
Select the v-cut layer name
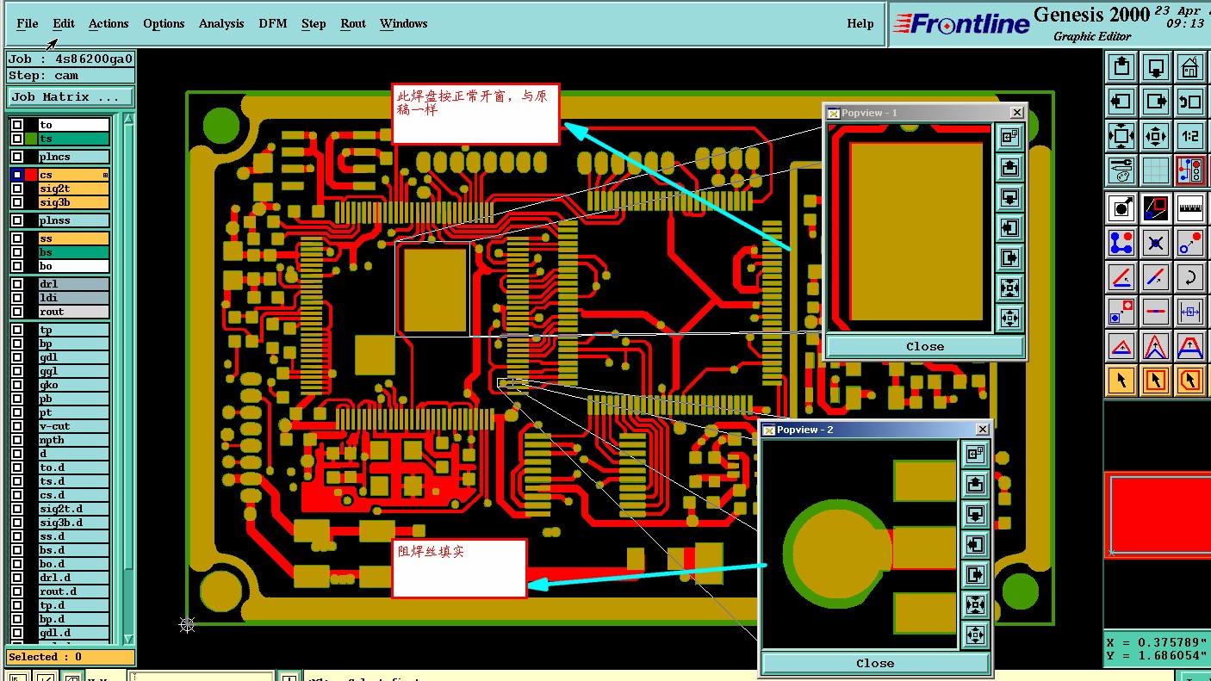[x=74, y=426]
